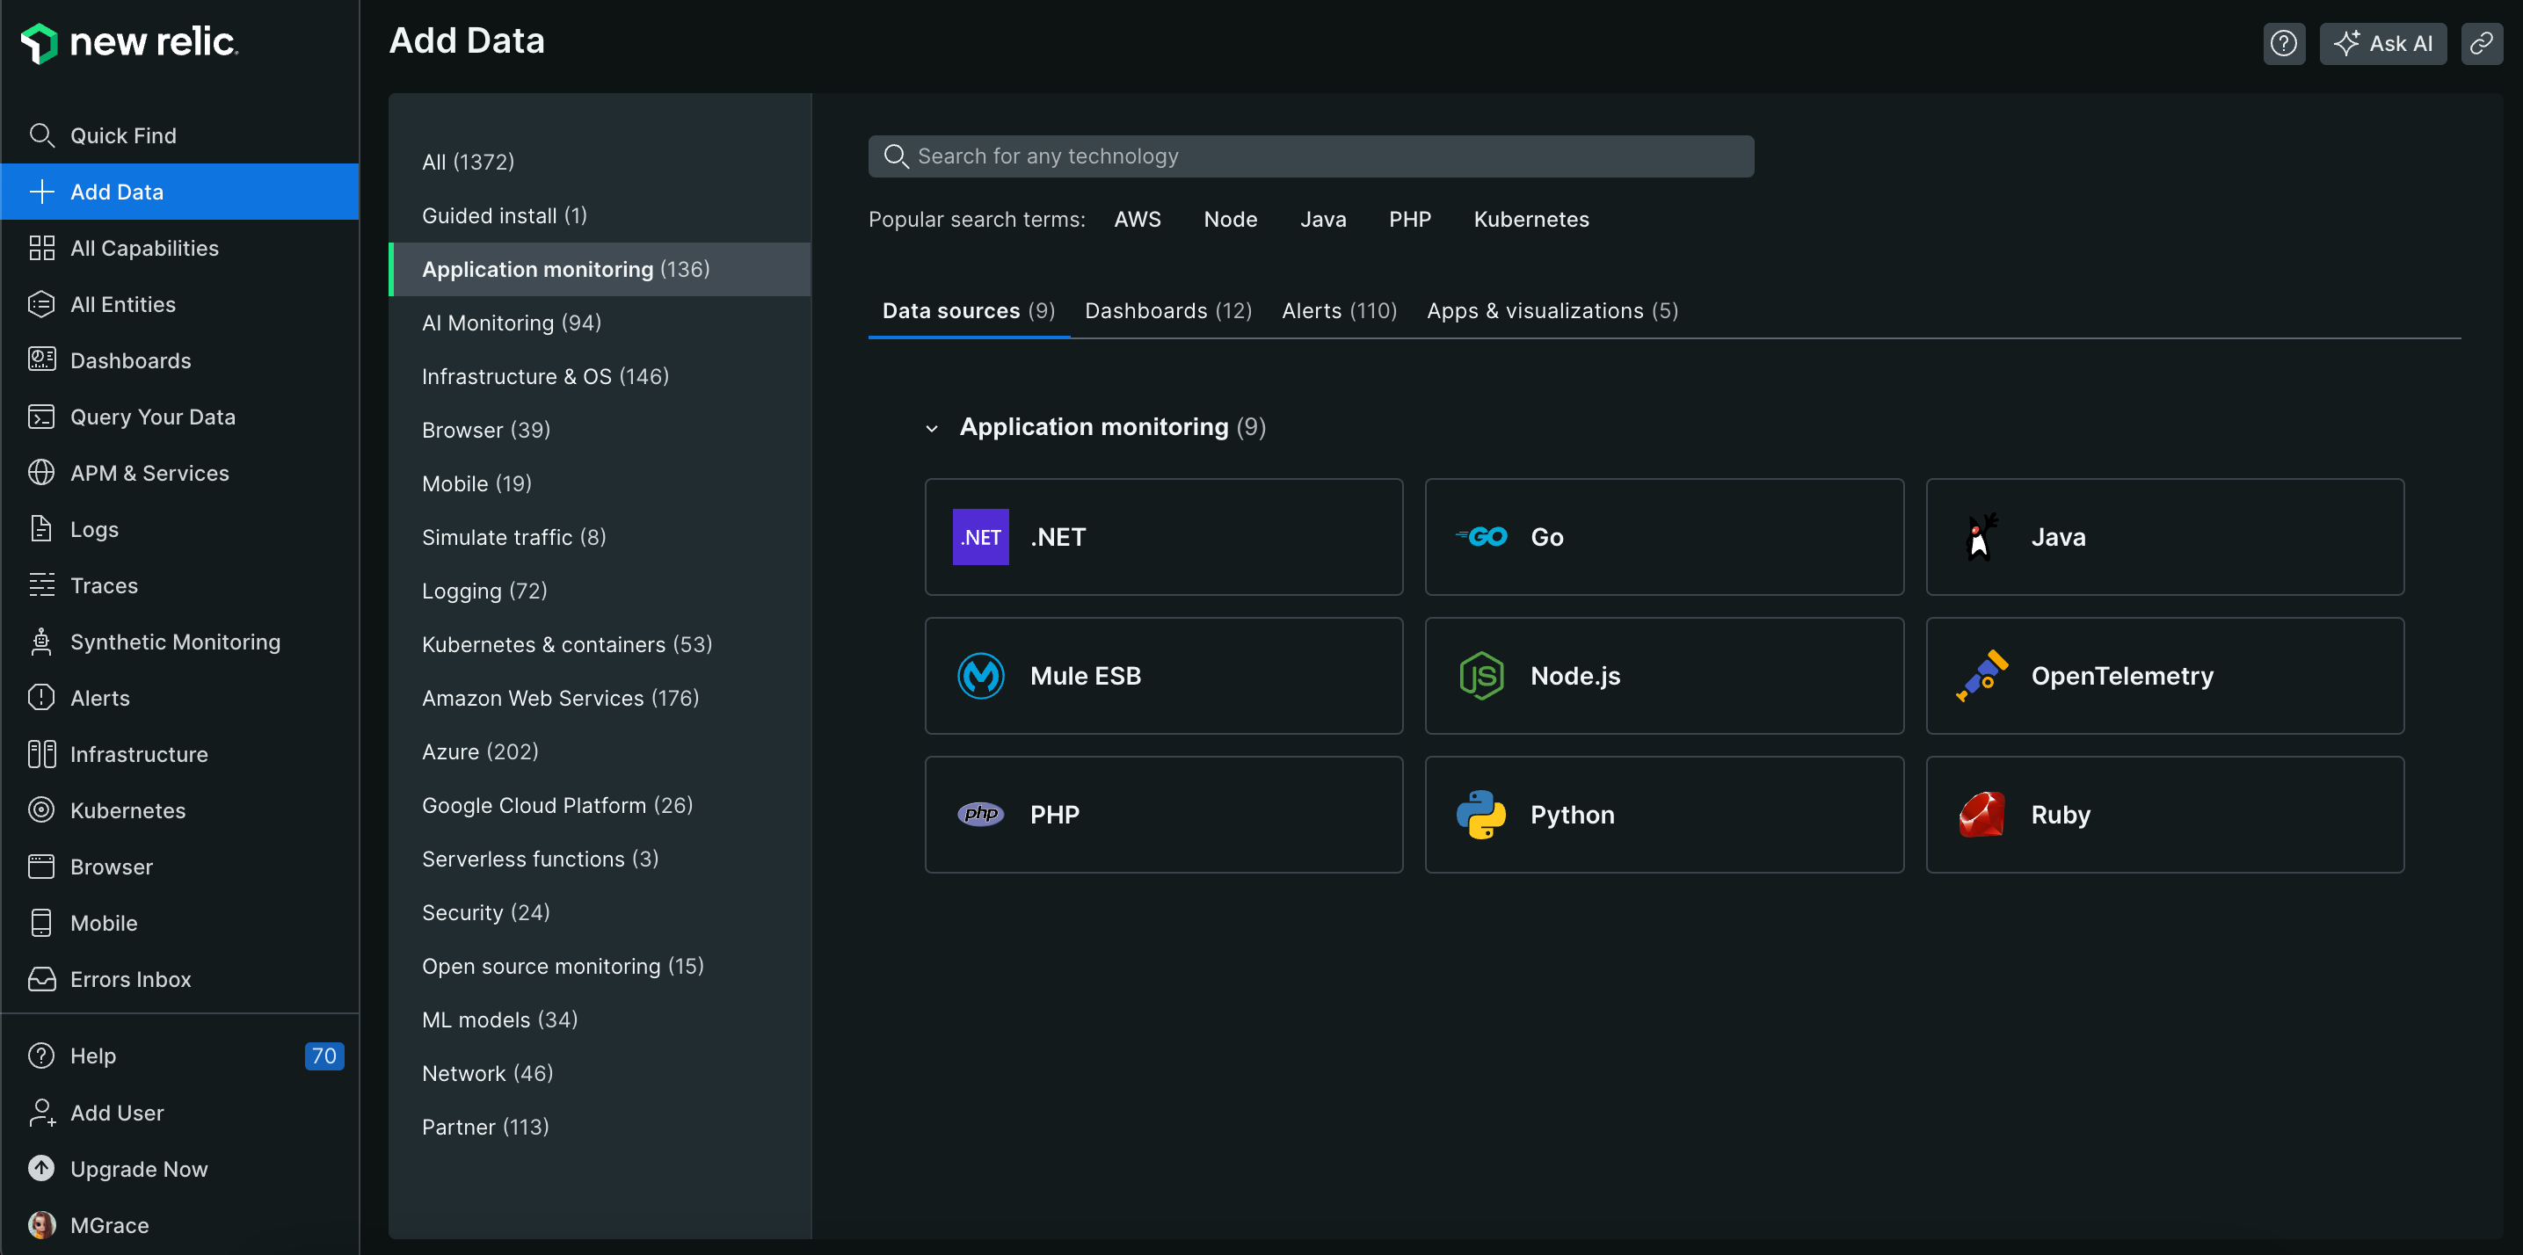Open MGrace user avatar
The width and height of the screenshot is (2523, 1255).
[x=41, y=1226]
